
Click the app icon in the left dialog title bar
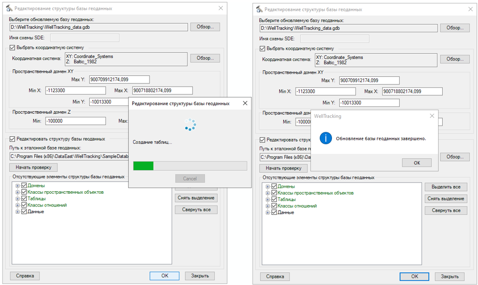click(9, 9)
